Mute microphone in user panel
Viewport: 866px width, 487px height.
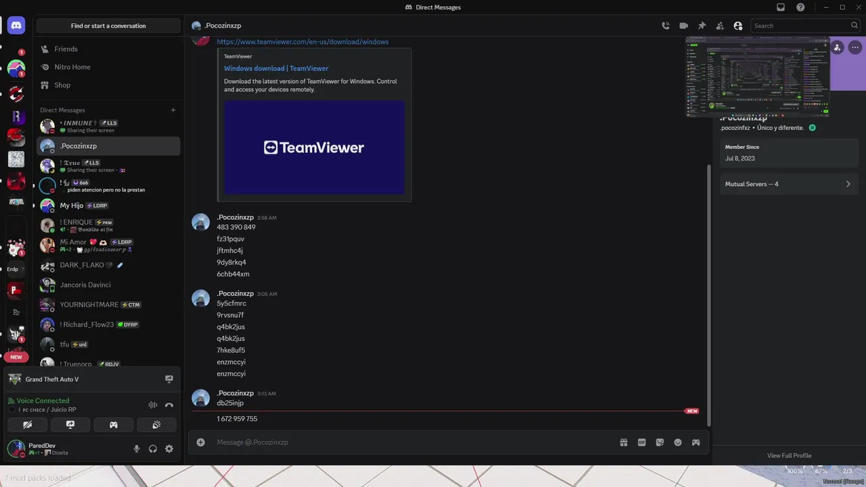click(137, 448)
